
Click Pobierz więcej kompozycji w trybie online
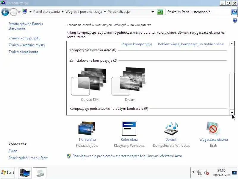[x=191, y=44]
